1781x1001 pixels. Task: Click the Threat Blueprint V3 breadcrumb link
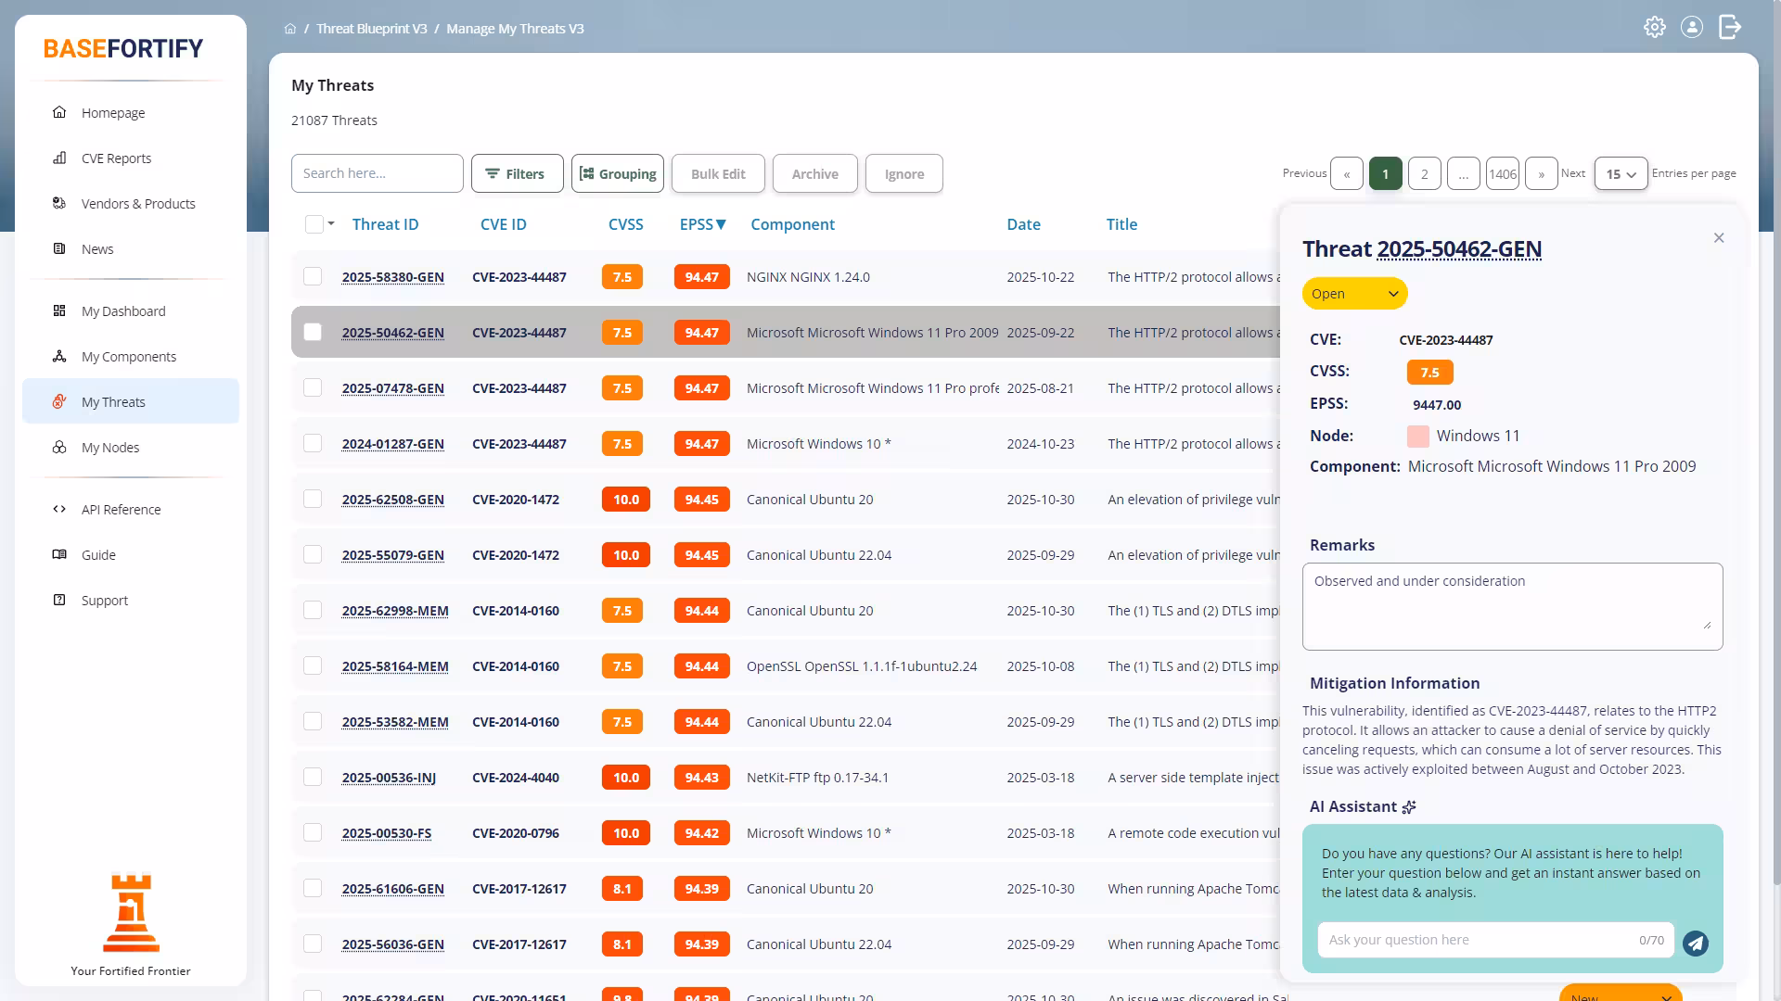click(x=372, y=28)
